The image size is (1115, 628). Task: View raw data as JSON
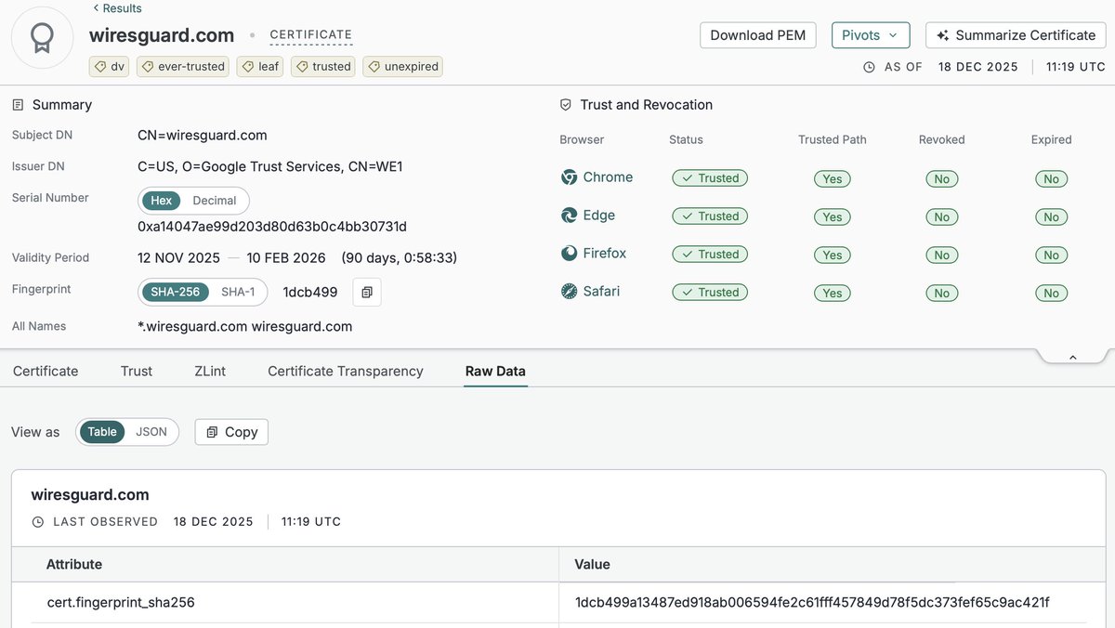point(151,432)
